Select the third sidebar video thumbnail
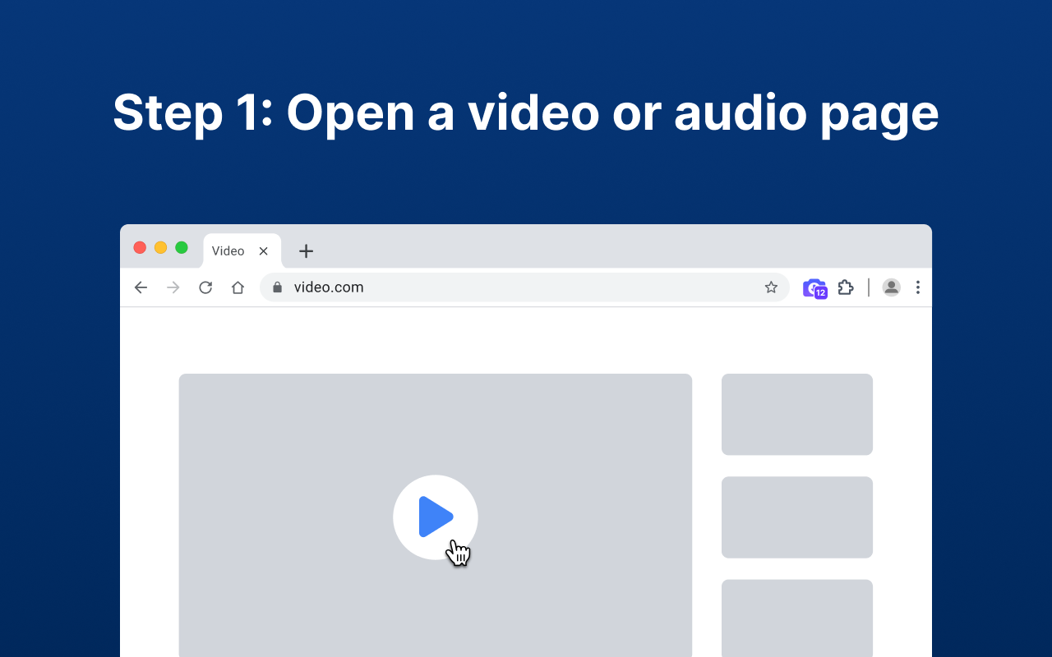Screen dimensions: 1052x657 click(796, 618)
